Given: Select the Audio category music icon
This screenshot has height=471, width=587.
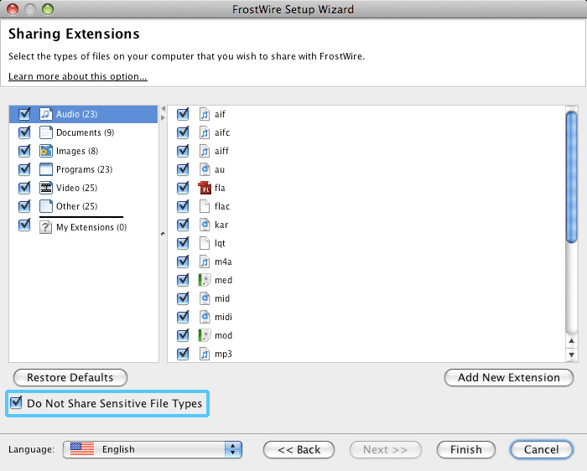Looking at the screenshot, I should [x=45, y=114].
